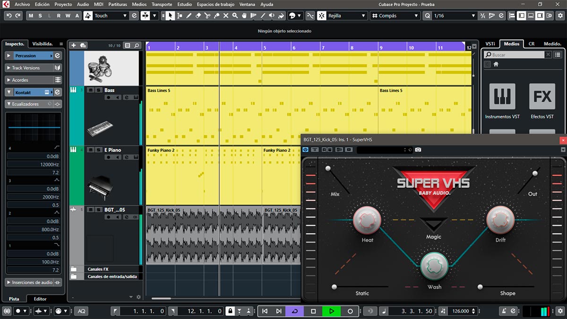Image resolution: width=567 pixels, height=319 pixels.
Task: Toggle global Solo S state button
Action: coord(40,16)
